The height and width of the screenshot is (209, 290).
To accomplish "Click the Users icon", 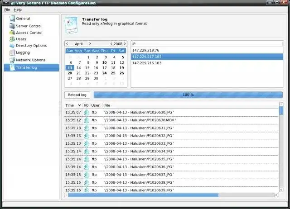I will (x=12, y=39).
